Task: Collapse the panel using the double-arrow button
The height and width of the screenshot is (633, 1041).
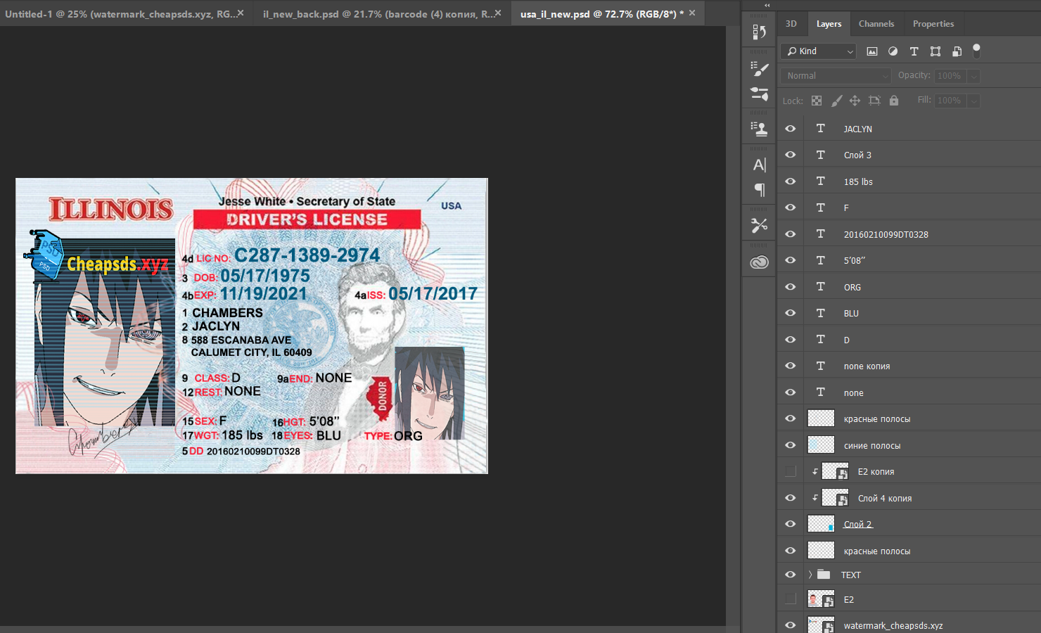Action: pyautogui.click(x=767, y=5)
